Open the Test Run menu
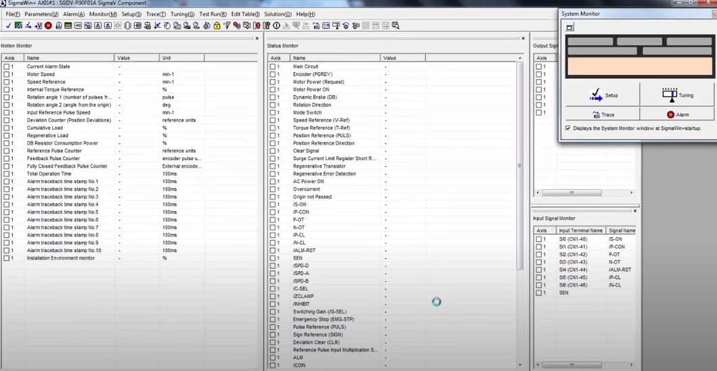The height and width of the screenshot is (371, 717). tap(213, 14)
